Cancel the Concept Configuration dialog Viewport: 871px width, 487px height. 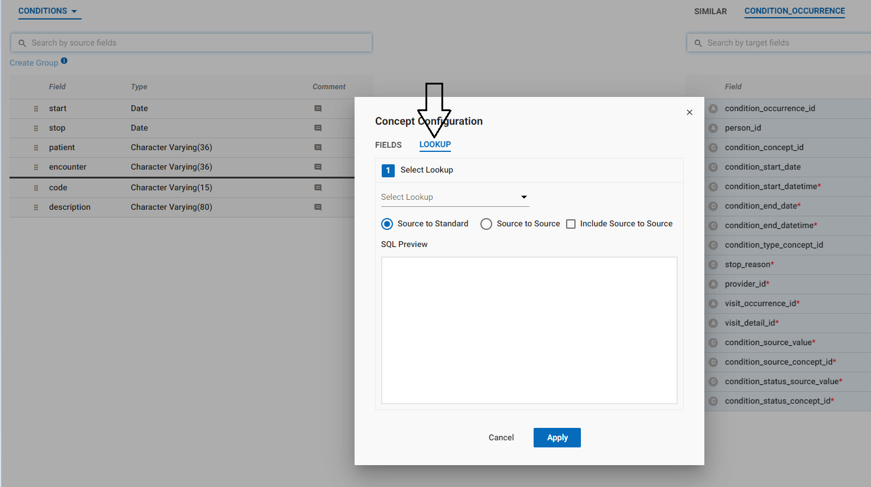pos(500,437)
